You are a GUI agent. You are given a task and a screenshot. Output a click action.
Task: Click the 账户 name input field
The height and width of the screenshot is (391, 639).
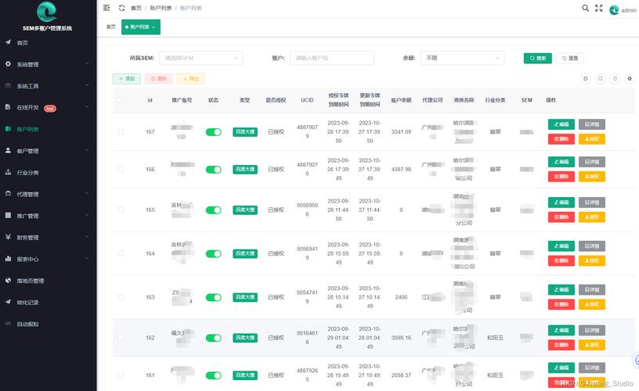(332, 58)
